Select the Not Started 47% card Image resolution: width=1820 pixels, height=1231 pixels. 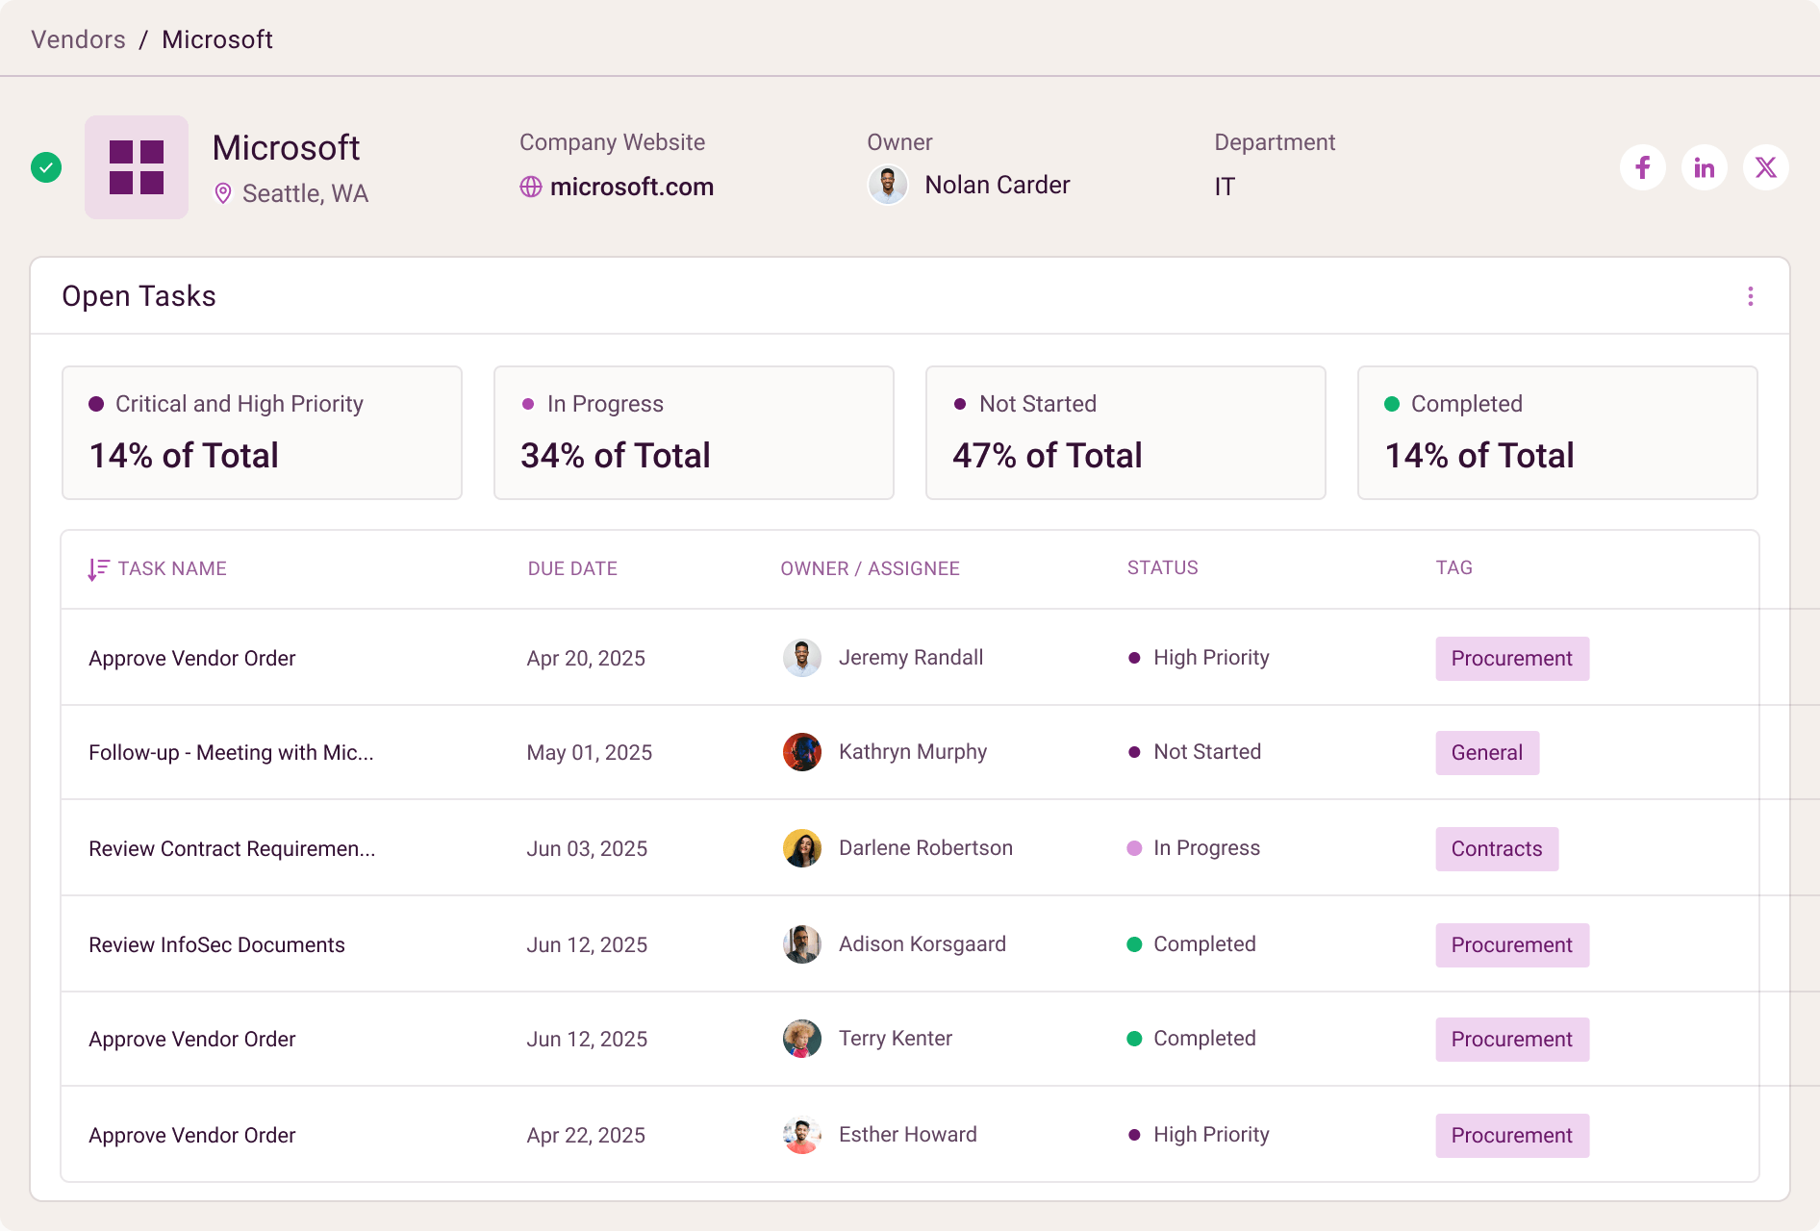(1125, 433)
